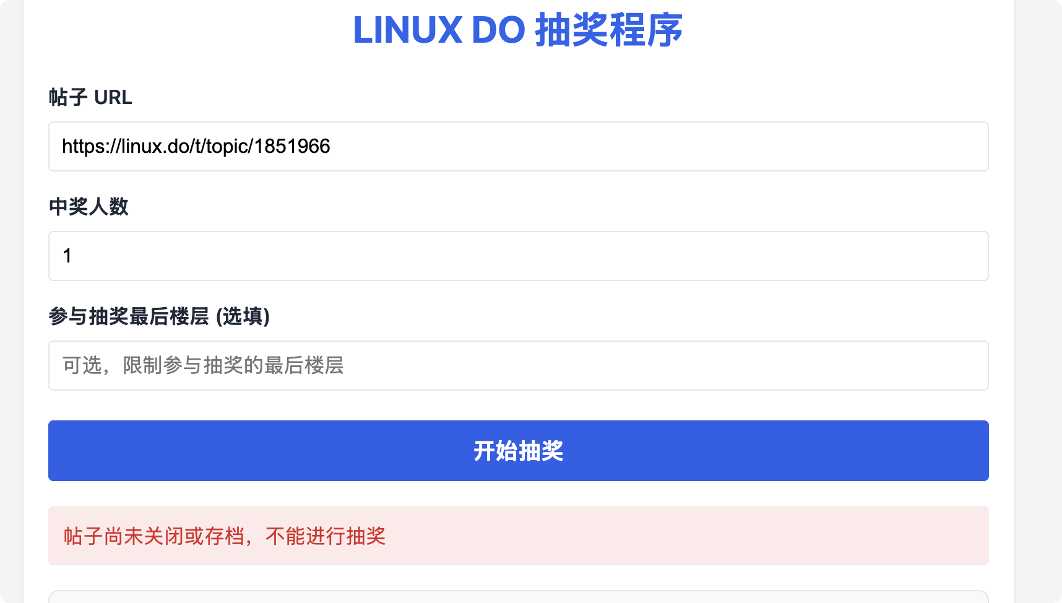
Task: Place cursor on topic ID 1851966
Action: click(x=292, y=146)
